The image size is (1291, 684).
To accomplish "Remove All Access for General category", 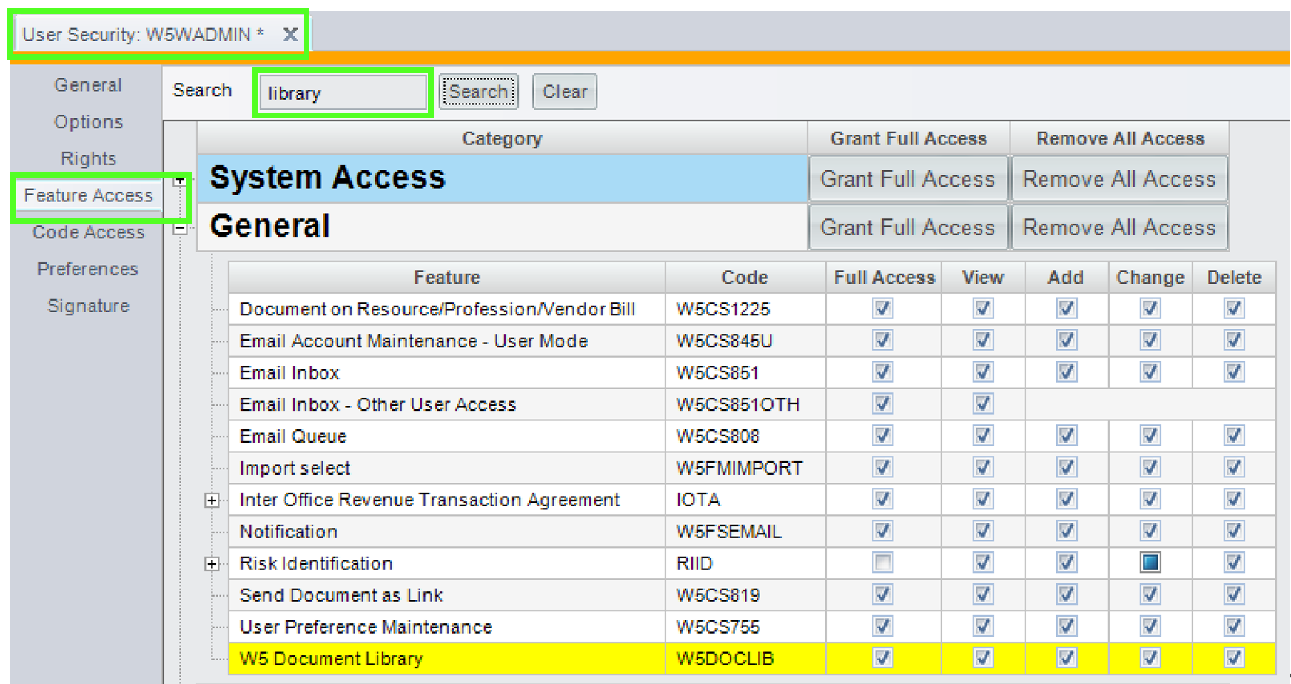I will click(x=1119, y=228).
